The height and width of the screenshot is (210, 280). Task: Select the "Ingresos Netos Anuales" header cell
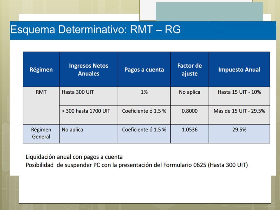[x=89, y=69]
